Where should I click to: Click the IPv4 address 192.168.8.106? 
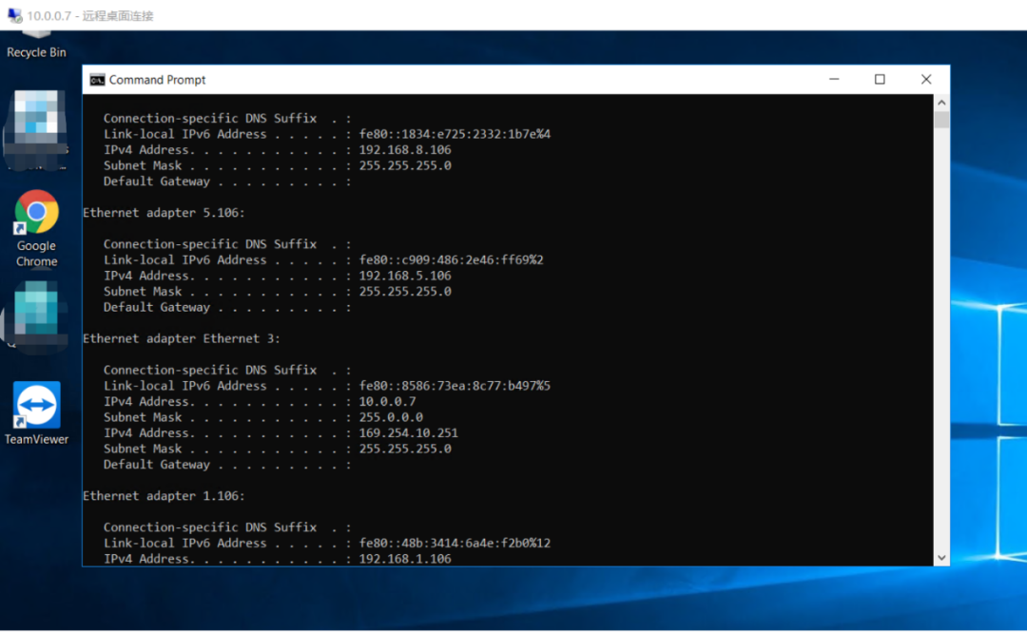pyautogui.click(x=405, y=150)
